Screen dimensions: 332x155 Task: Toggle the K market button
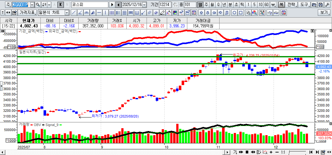(x=60, y=5)
